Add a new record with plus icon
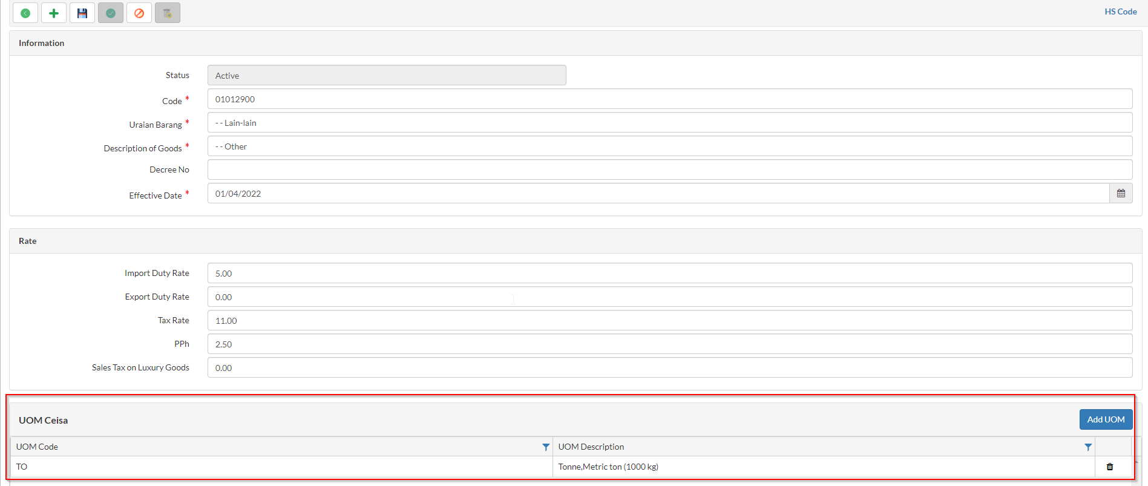 coord(54,13)
